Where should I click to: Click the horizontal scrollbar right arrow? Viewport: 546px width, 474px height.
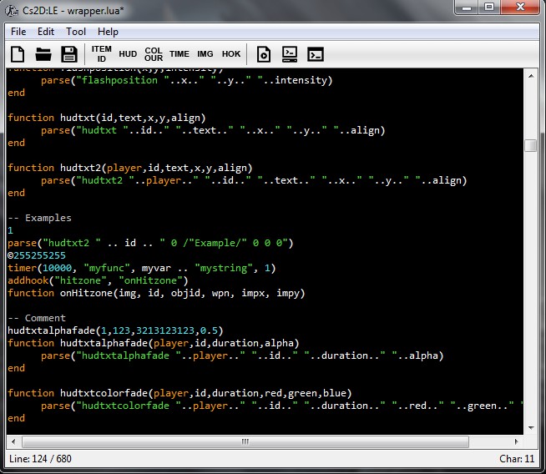[x=517, y=441]
